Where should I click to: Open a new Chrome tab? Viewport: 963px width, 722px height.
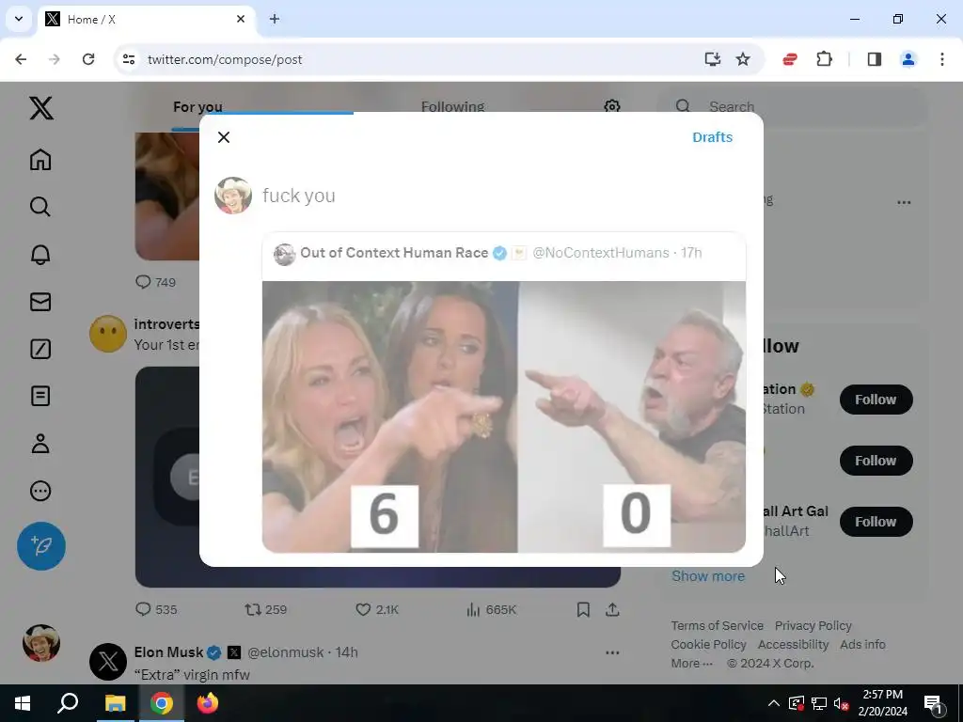(275, 19)
